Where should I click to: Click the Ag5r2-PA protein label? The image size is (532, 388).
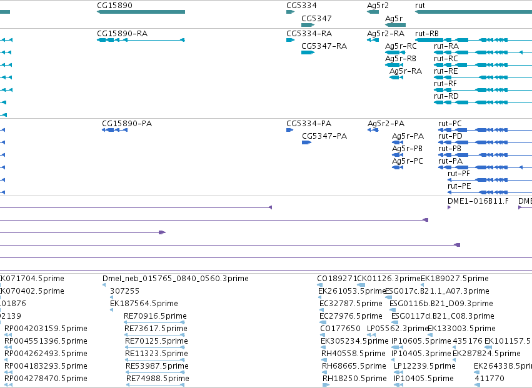click(386, 124)
